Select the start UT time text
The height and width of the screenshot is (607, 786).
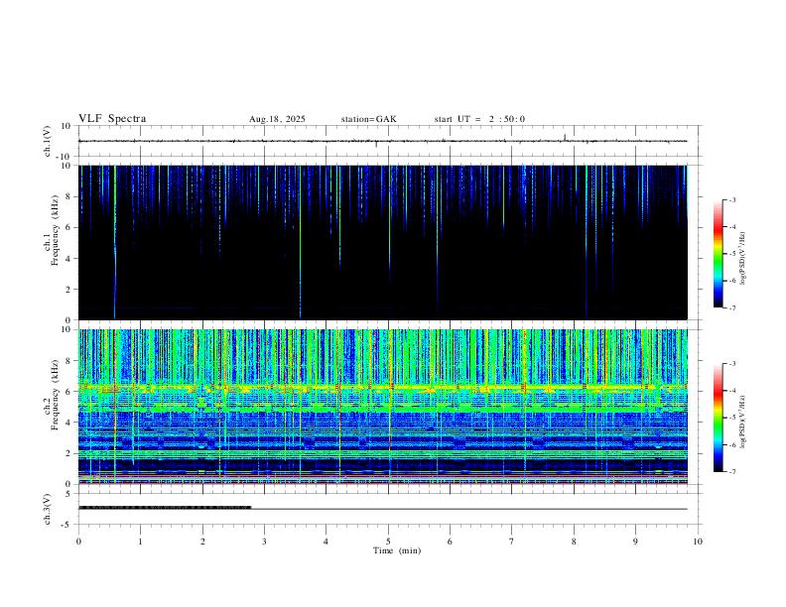click(479, 119)
